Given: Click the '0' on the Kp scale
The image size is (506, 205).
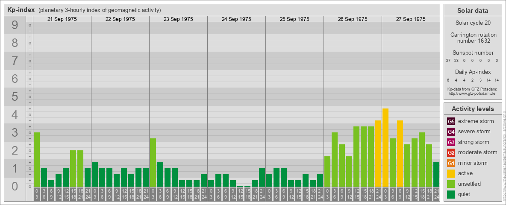Looking at the screenshot, I should coord(15,186).
